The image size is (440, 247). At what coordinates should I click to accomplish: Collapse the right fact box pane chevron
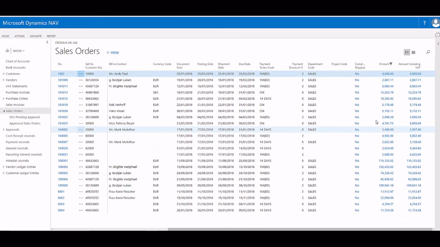click(438, 44)
